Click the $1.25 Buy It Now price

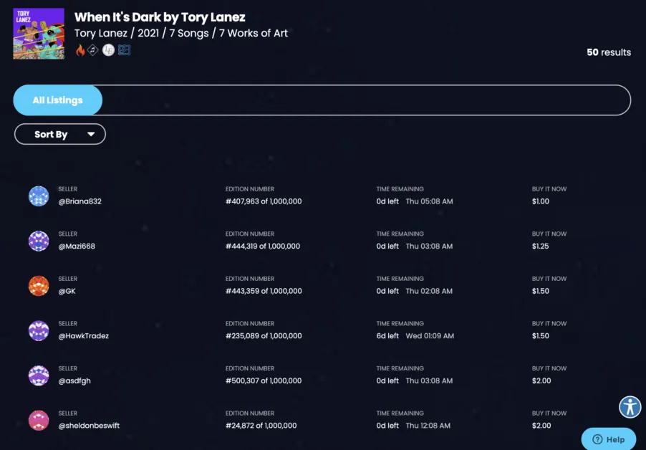pos(541,246)
